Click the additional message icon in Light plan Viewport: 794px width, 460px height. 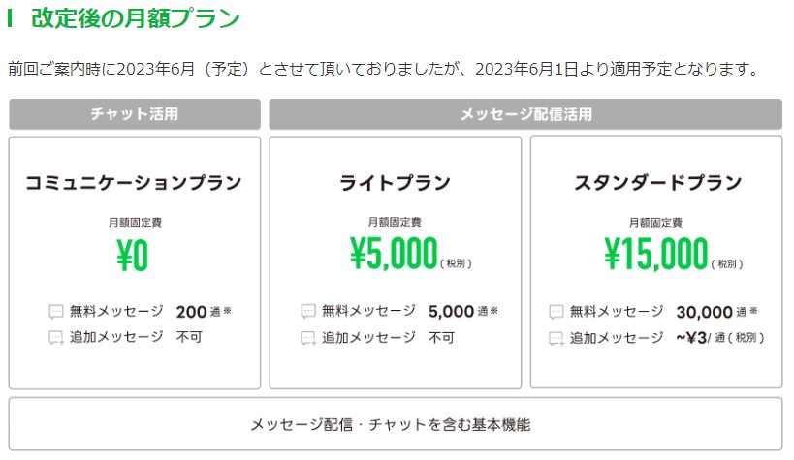point(308,338)
